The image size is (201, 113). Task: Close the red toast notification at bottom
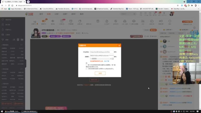pos(65,108)
